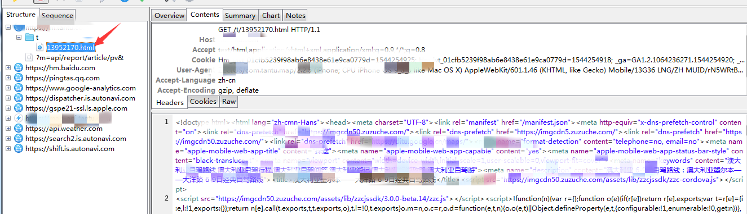Click the globe icon for gspe21-ssl.ls.apple.com
Image resolution: width=747 pixels, height=214 pixels.
click(x=19, y=108)
